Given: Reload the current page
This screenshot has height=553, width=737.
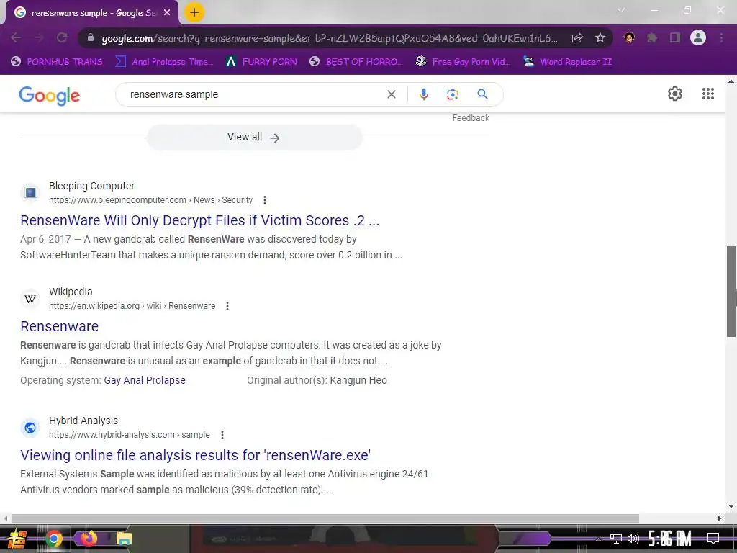Looking at the screenshot, I should pyautogui.click(x=62, y=37).
